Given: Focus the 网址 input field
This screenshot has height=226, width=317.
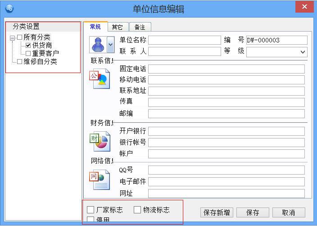Looking at the screenshot, I should coord(226,194).
